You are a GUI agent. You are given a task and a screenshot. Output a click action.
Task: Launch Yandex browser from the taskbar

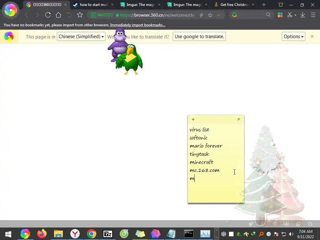pos(75,234)
